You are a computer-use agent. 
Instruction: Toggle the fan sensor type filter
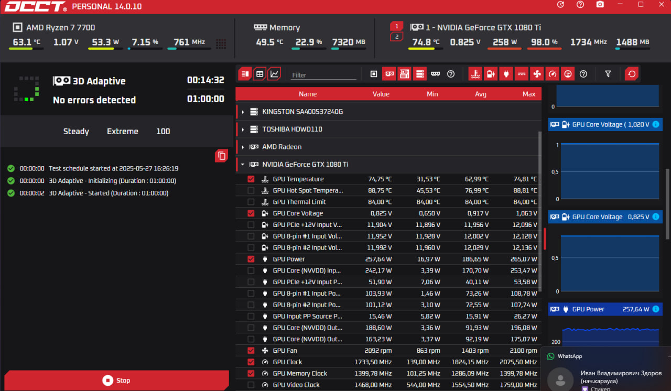coord(536,74)
